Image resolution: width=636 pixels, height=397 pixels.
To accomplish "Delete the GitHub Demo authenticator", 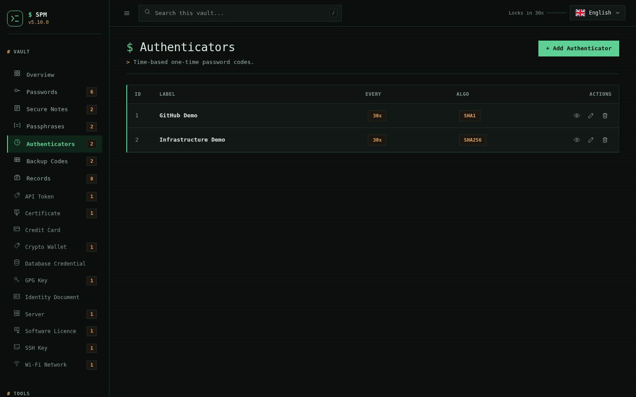I will (x=605, y=116).
